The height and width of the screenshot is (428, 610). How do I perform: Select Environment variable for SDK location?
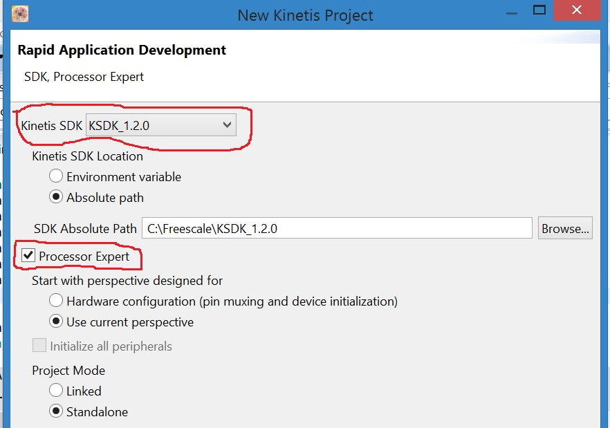[56, 176]
